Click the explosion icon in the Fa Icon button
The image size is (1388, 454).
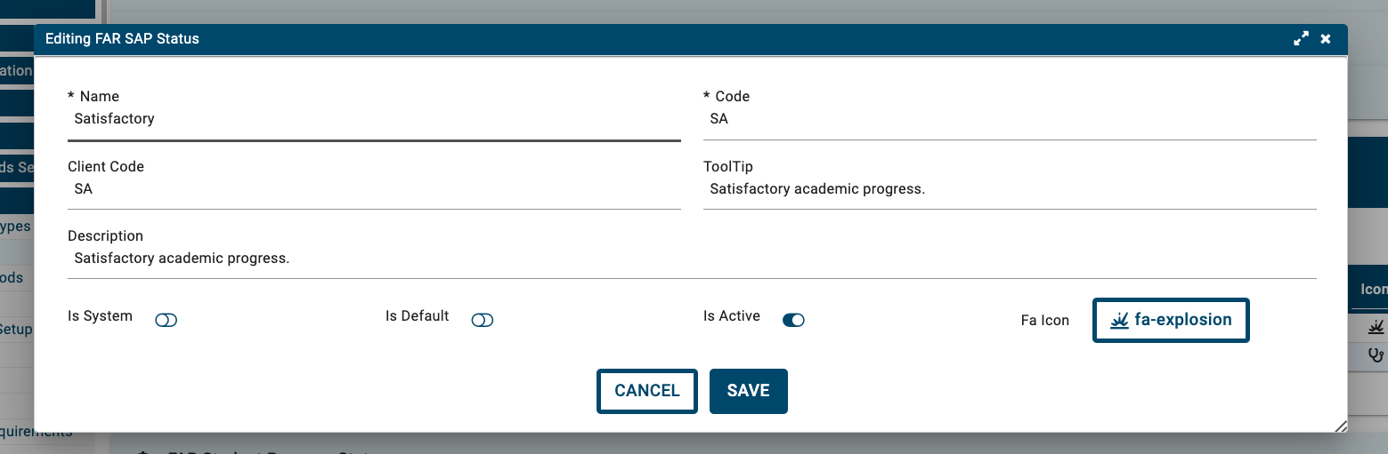tap(1120, 321)
